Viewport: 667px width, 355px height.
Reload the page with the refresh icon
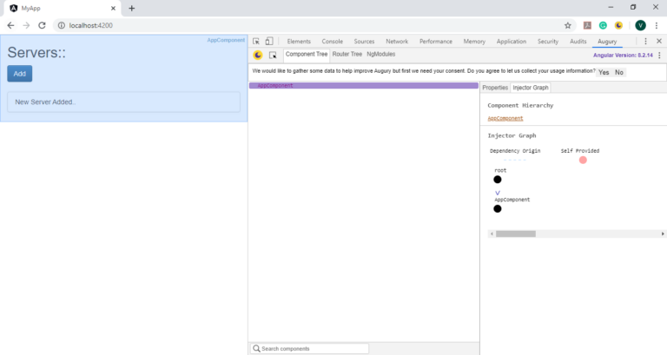pos(42,25)
